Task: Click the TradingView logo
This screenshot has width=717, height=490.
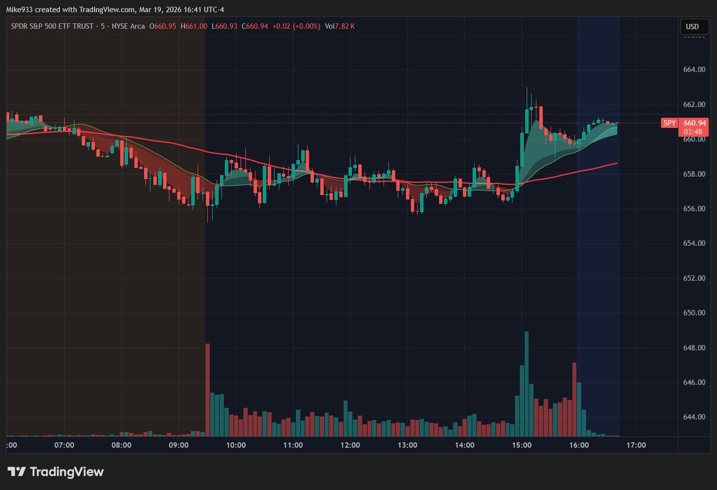Action: (x=56, y=471)
